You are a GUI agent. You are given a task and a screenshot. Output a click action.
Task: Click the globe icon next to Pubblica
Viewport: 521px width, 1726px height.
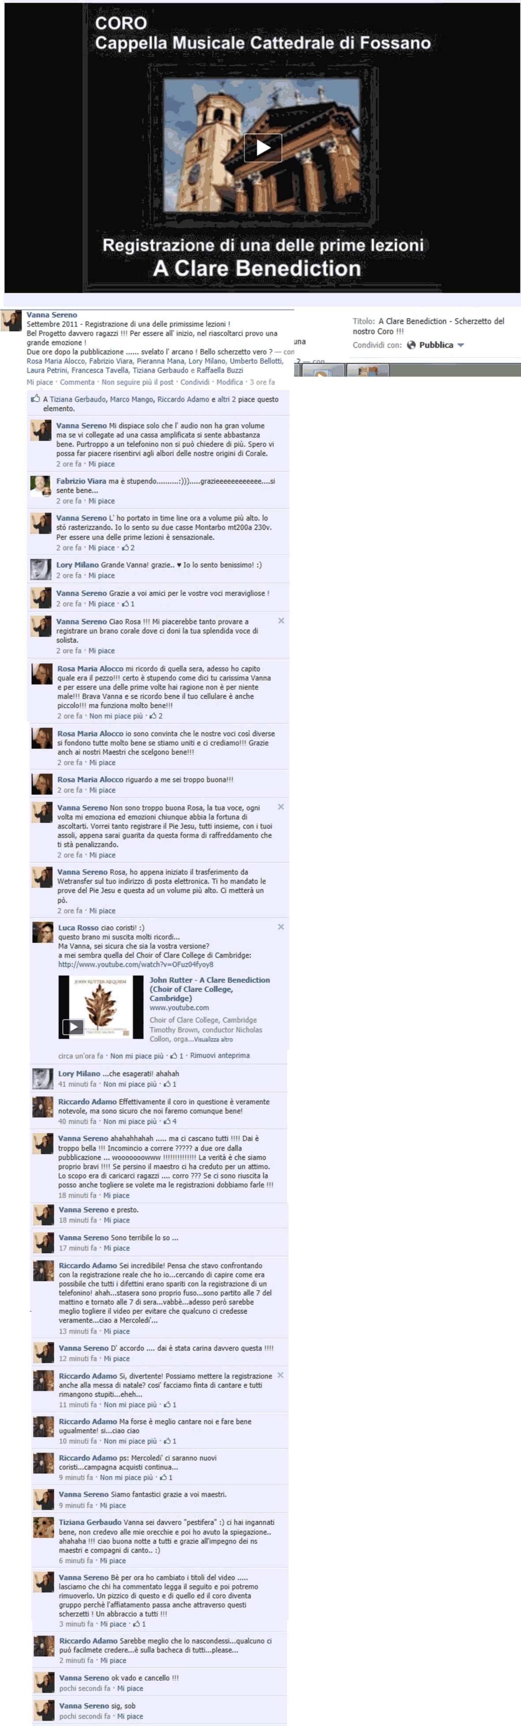point(411,345)
